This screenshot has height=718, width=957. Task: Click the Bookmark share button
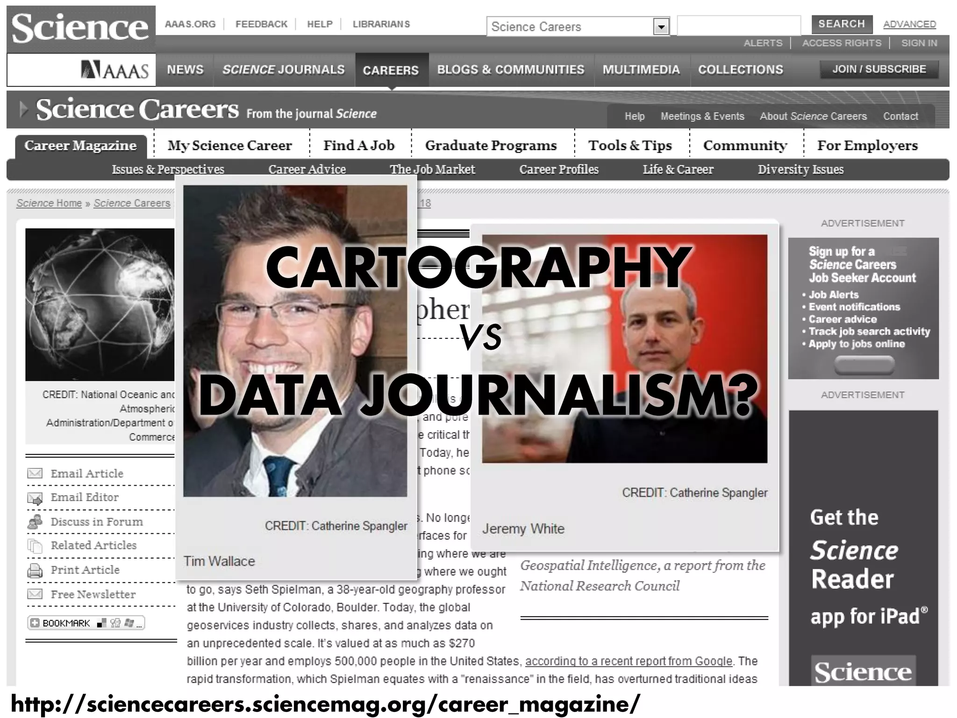(86, 623)
